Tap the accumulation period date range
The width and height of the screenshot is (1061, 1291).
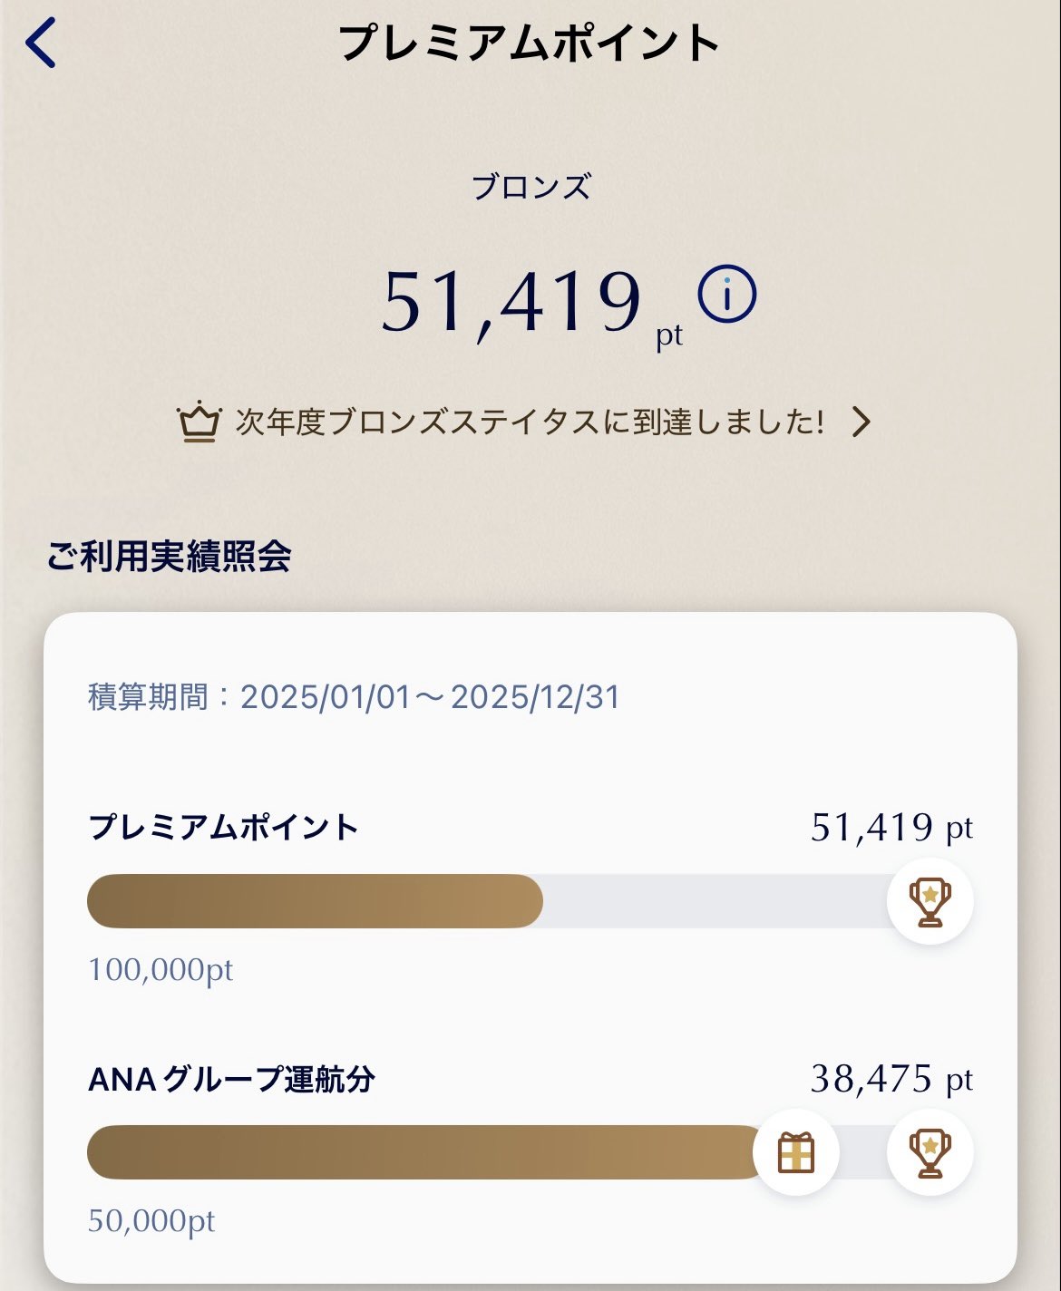tap(354, 697)
